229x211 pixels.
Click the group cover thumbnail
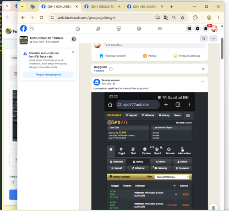pos(24,40)
